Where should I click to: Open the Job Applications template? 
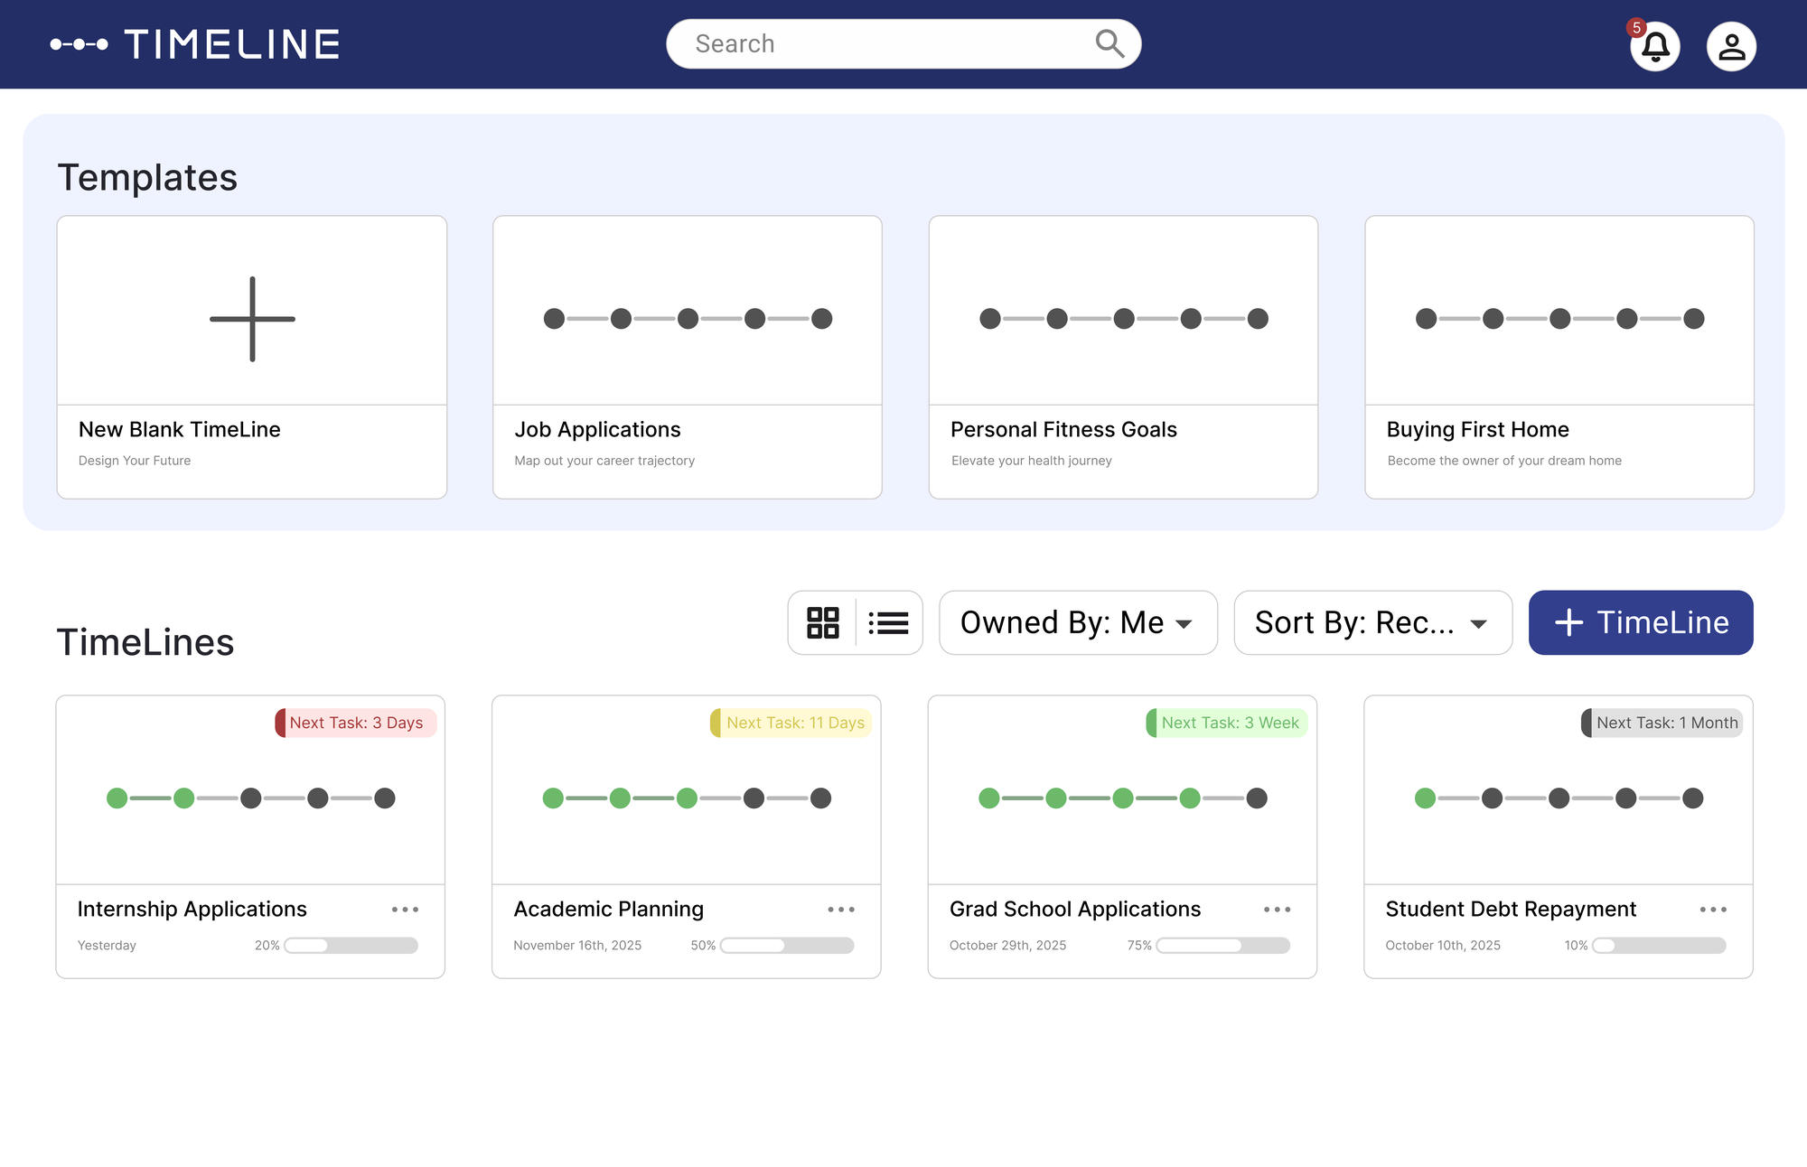[x=688, y=357]
